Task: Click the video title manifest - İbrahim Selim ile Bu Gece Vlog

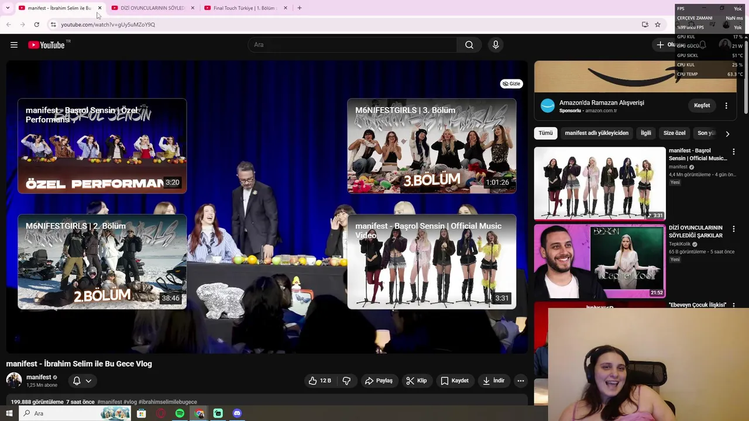Action: (x=79, y=364)
